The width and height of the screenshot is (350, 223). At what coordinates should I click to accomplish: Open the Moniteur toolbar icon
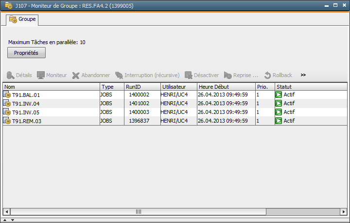point(41,76)
